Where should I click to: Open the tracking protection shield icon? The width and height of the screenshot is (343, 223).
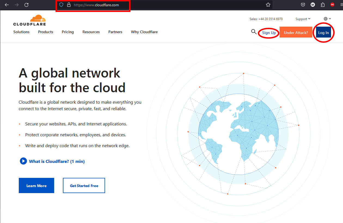61,5
